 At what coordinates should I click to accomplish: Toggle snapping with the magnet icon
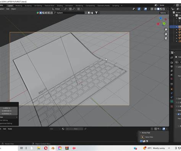tap(70, 9)
